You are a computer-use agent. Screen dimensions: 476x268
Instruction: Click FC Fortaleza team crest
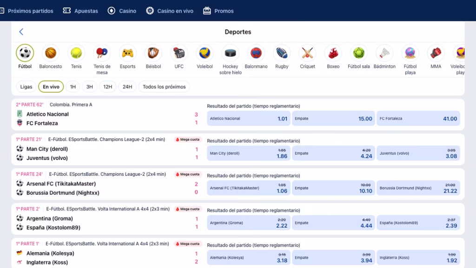[x=20, y=123]
